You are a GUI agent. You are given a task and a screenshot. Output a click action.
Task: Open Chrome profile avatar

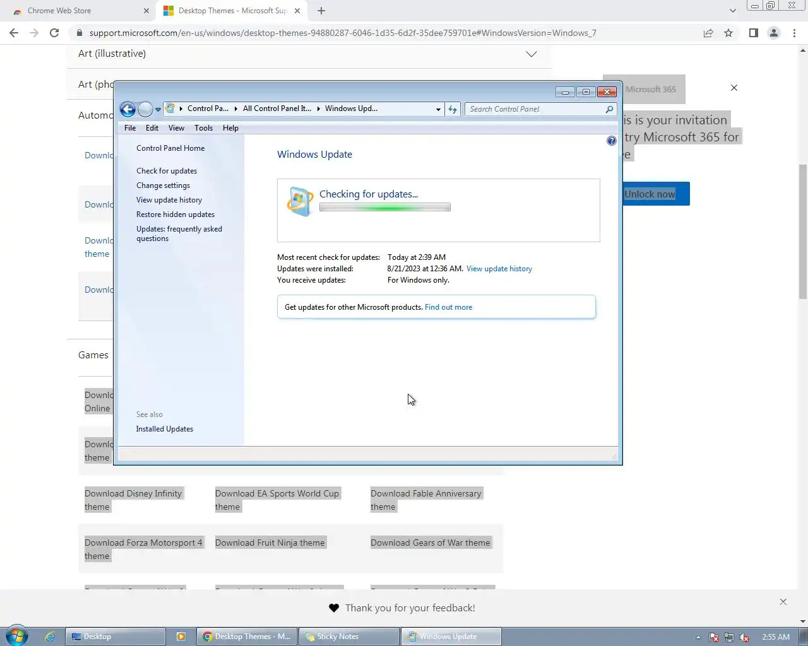(x=773, y=33)
